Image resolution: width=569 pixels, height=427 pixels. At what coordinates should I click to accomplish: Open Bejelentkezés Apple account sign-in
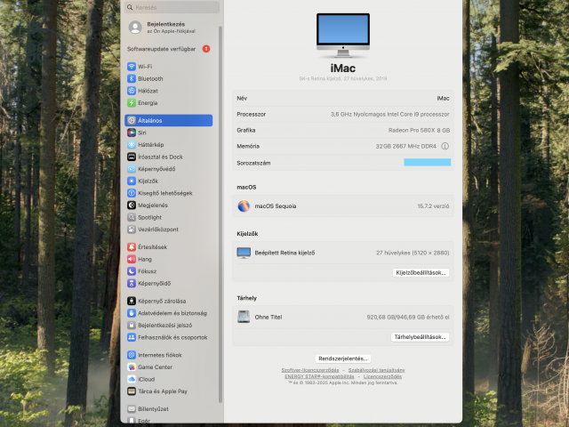[x=162, y=28]
